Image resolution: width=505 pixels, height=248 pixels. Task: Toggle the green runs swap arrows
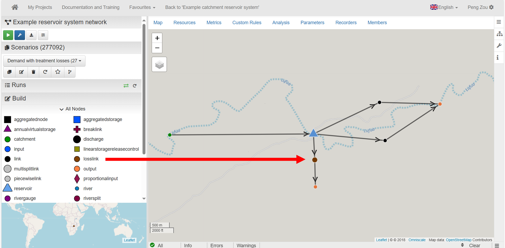pyautogui.click(x=126, y=86)
